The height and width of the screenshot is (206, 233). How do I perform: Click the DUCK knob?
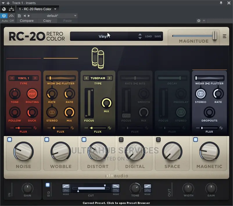point(32,112)
